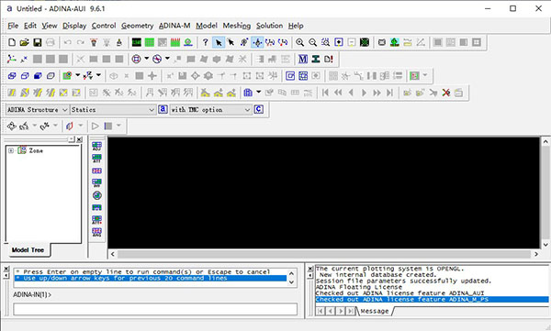Click the Zoom in magnifier icon
The height and width of the screenshot is (331, 551).
pos(299,42)
